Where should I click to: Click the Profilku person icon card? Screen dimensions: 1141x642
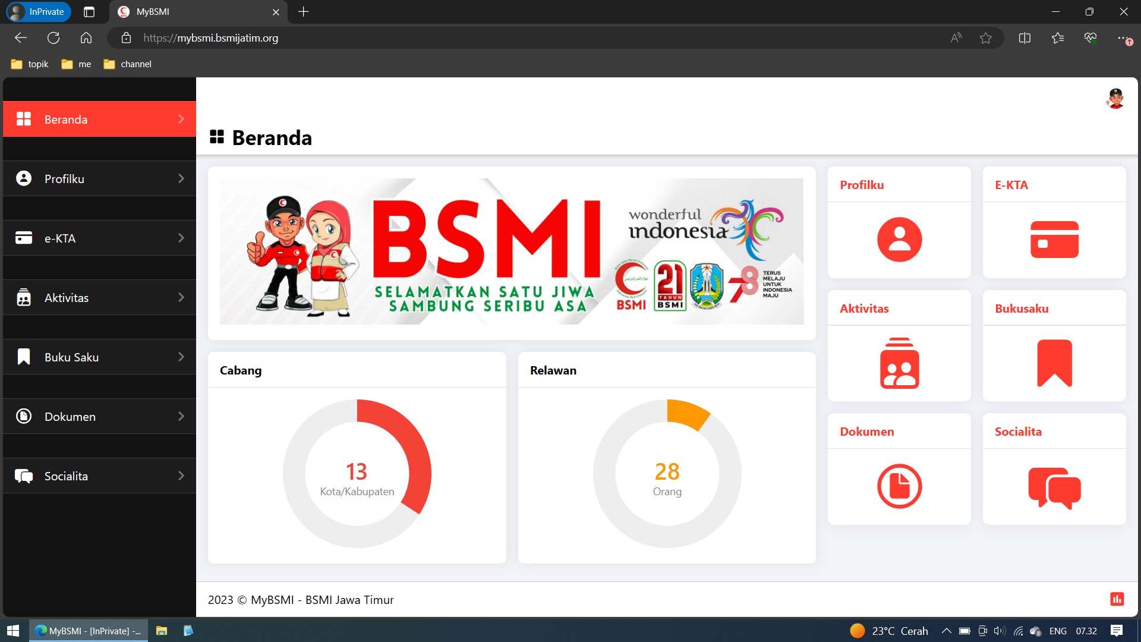[899, 240]
